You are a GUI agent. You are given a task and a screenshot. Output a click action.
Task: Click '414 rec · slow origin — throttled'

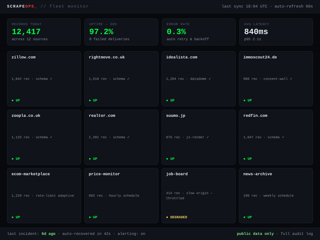pyautogui.click(x=189, y=196)
